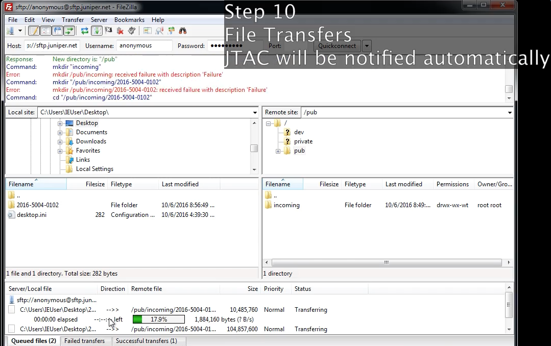Toggle local directory tree display
This screenshot has height=346, width=551.
[45, 31]
